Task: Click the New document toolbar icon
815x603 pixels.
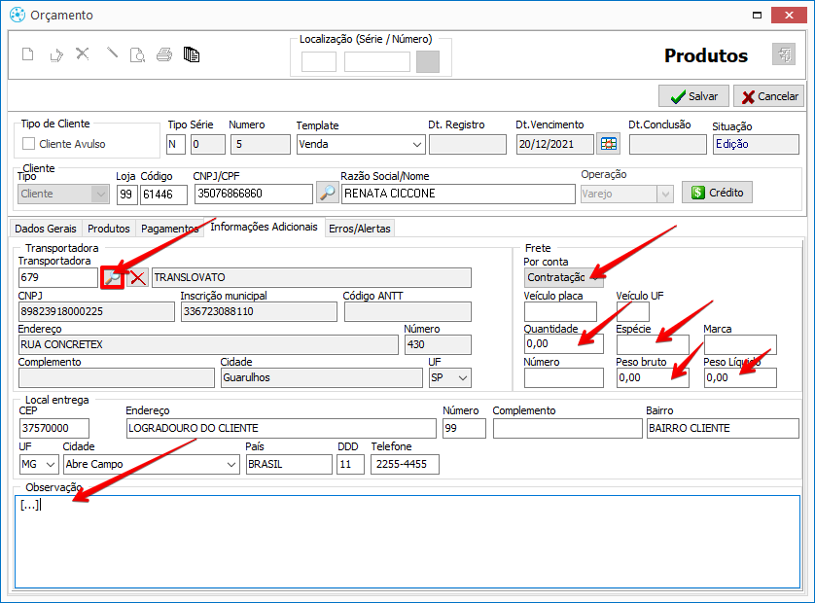Action: pos(28,54)
